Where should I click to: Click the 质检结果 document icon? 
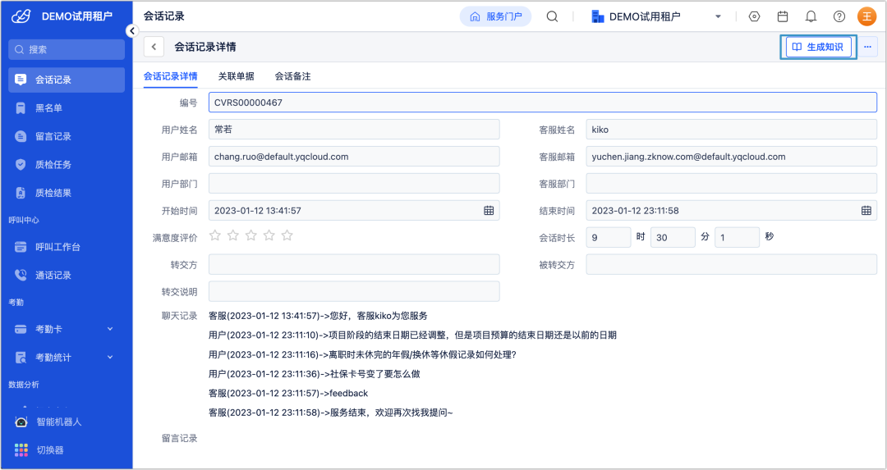click(x=21, y=193)
